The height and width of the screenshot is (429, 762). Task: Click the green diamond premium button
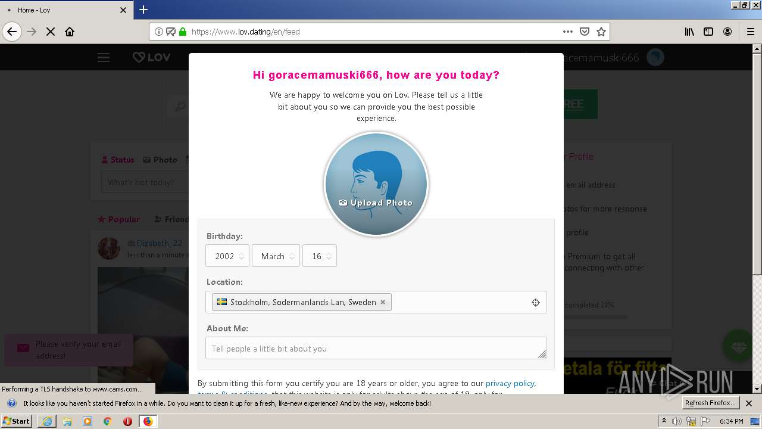click(x=739, y=346)
